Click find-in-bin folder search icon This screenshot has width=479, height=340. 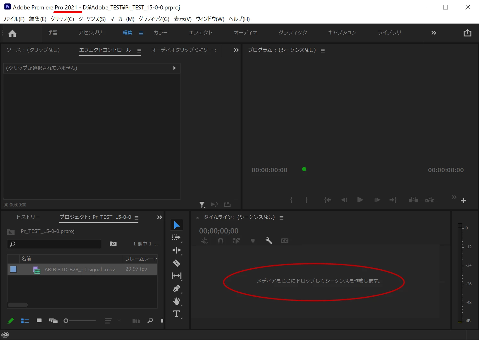113,244
